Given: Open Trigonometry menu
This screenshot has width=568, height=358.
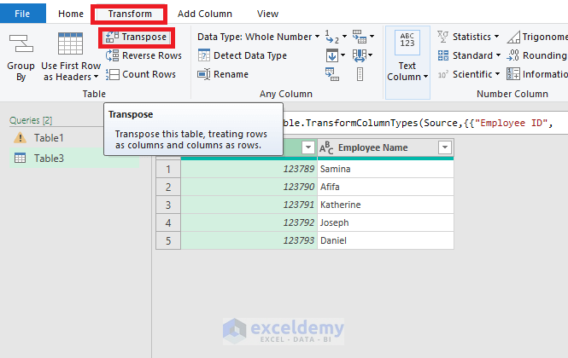Looking at the screenshot, I should 537,37.
